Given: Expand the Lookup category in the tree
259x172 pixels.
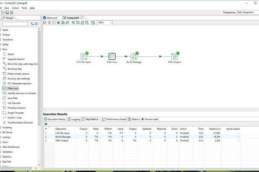Looking at the screenshot, I should (x=6, y=137).
